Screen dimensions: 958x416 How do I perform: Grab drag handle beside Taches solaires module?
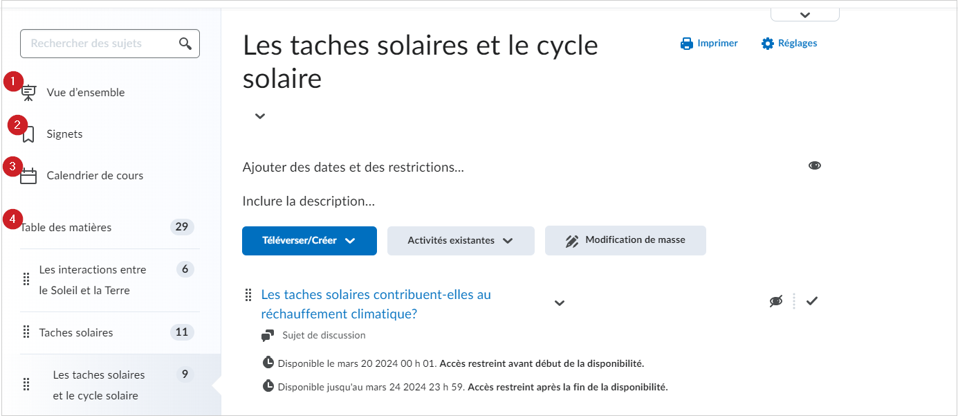coord(26,332)
